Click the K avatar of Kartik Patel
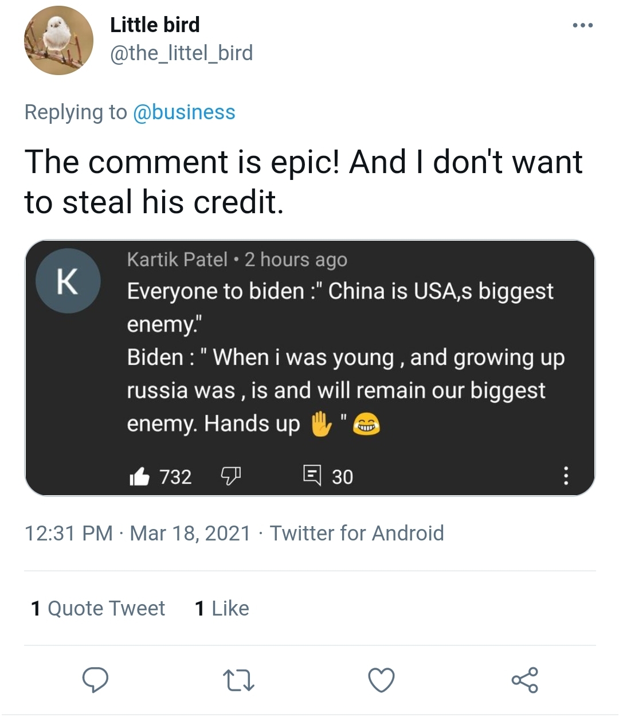619x721 pixels. coord(68,281)
